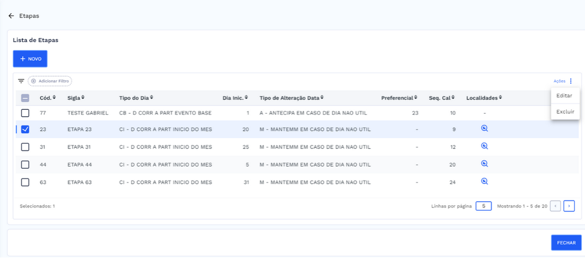Uncheck the ETAPA 23 row checkbox
Screen dimensions: 585x258
click(x=25, y=130)
